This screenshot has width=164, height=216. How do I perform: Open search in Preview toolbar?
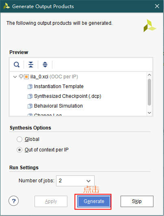coord(17,65)
